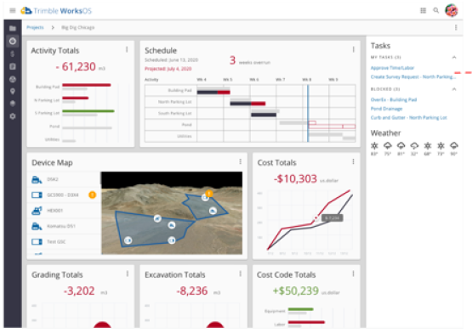The height and width of the screenshot is (333, 472).
Task: Click the search magnifier icon in header
Action: (436, 10)
